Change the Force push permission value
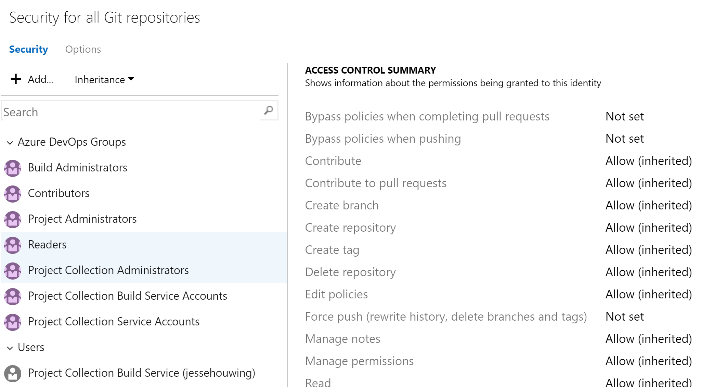The width and height of the screenshot is (701, 387). pos(624,317)
